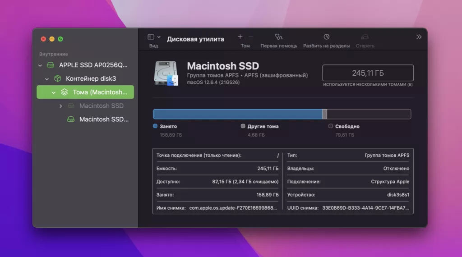Click the mount point slash value
This screenshot has width=462, height=257.
[x=277, y=156]
